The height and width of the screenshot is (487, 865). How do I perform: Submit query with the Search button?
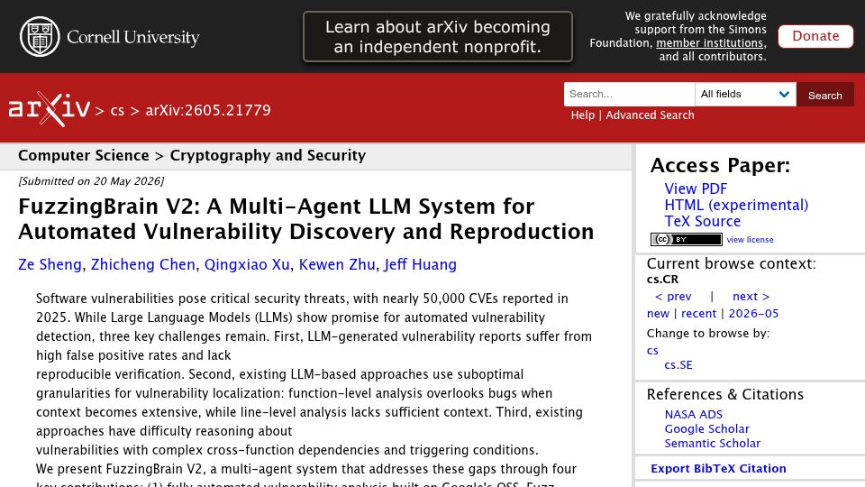(x=824, y=95)
